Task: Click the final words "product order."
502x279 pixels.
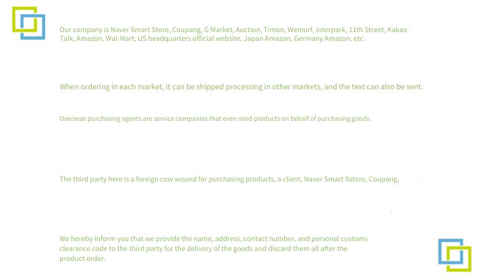Action: (82, 259)
